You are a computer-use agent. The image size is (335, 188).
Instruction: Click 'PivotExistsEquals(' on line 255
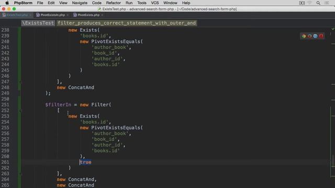pos(117,127)
